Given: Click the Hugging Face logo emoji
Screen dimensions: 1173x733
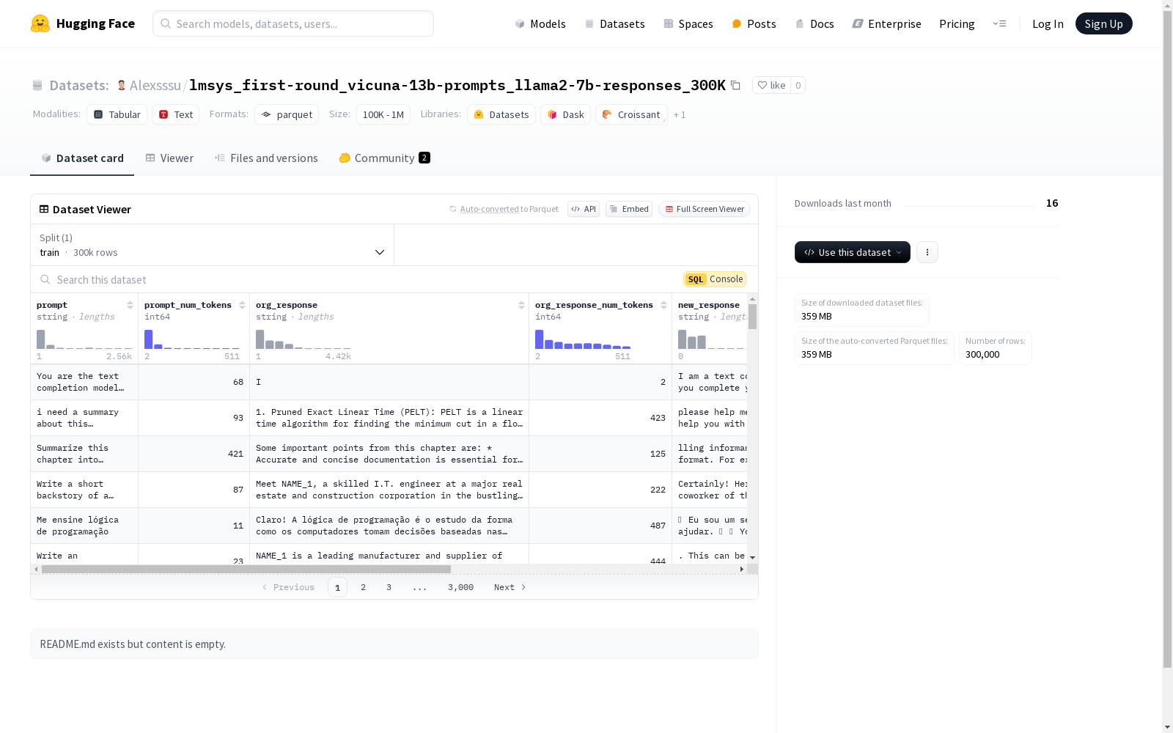Looking at the screenshot, I should [x=40, y=23].
